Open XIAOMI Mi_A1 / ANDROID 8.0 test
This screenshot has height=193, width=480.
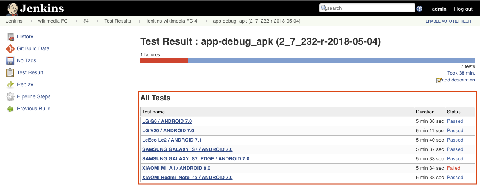176,168
